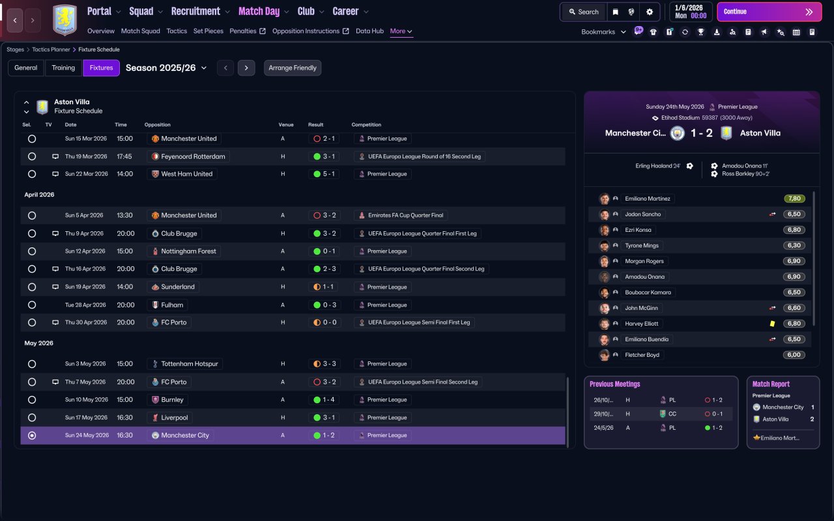Expand the Bookmarks dropdown

pos(604,32)
